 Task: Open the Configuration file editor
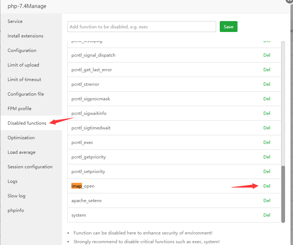[26, 94]
